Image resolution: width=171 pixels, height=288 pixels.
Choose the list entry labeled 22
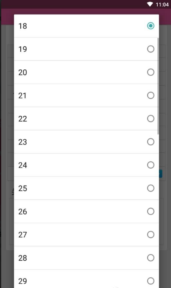[x=86, y=118]
